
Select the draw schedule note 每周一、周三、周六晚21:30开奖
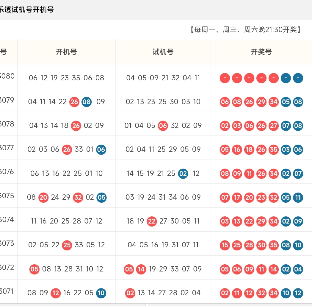pyautogui.click(x=246, y=29)
